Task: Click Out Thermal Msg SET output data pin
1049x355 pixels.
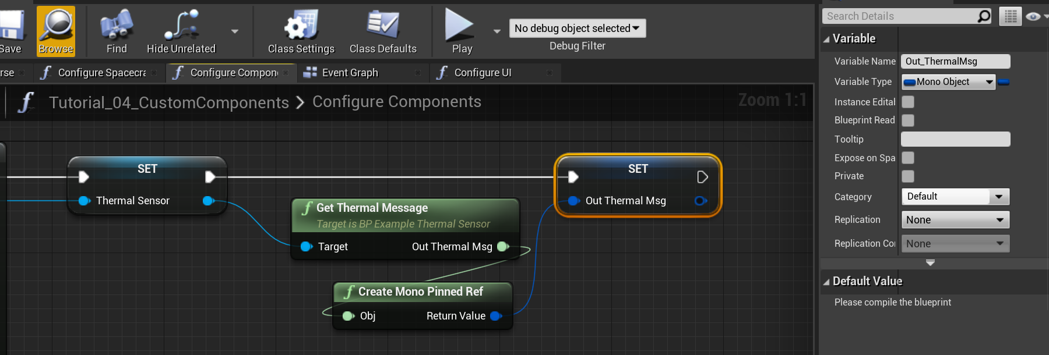Action: 700,201
